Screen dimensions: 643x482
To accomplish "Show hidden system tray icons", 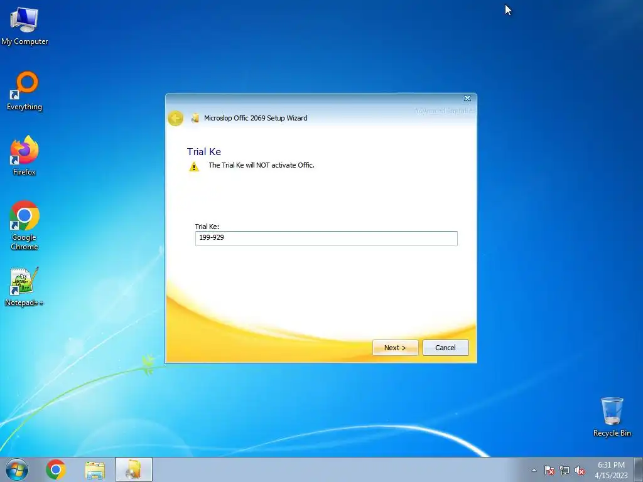I will (534, 470).
